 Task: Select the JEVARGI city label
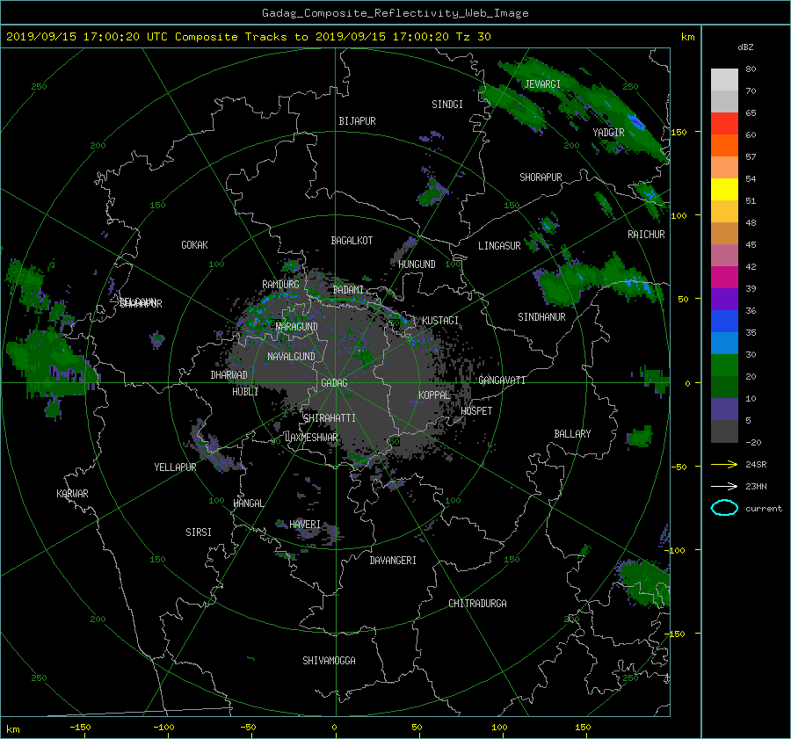point(542,84)
